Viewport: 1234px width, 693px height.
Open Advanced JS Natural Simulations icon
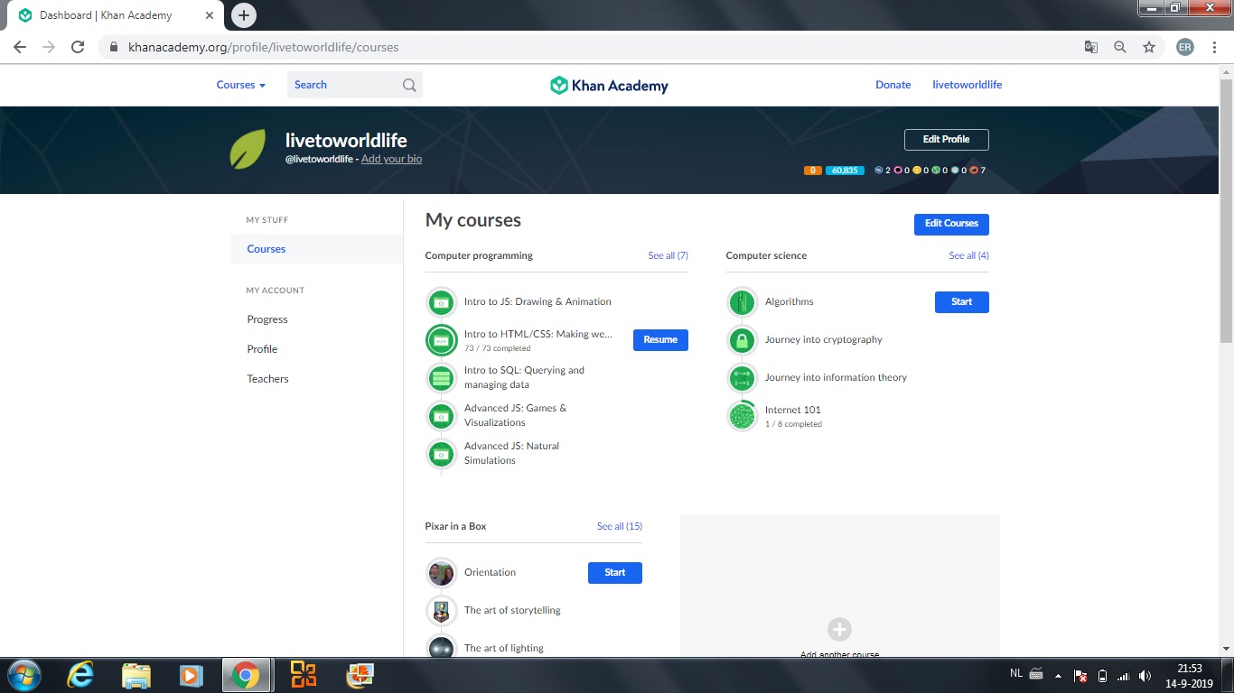441,454
